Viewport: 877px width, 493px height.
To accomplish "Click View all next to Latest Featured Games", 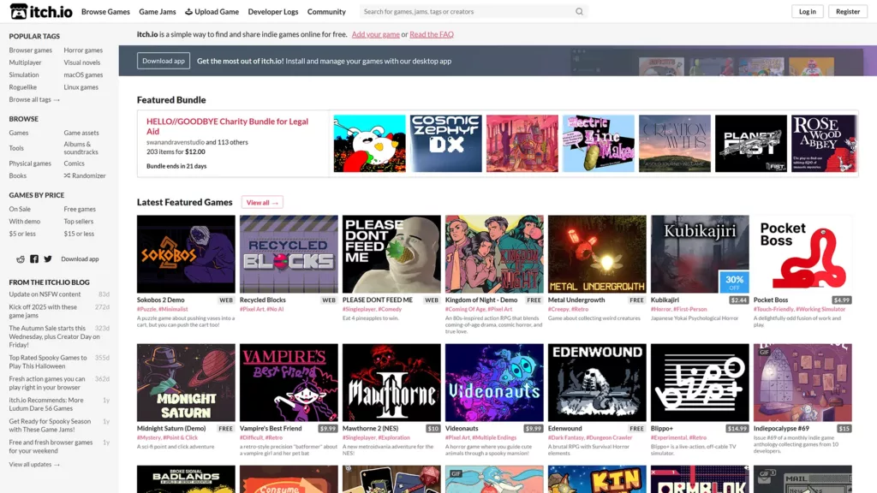I will tap(262, 202).
